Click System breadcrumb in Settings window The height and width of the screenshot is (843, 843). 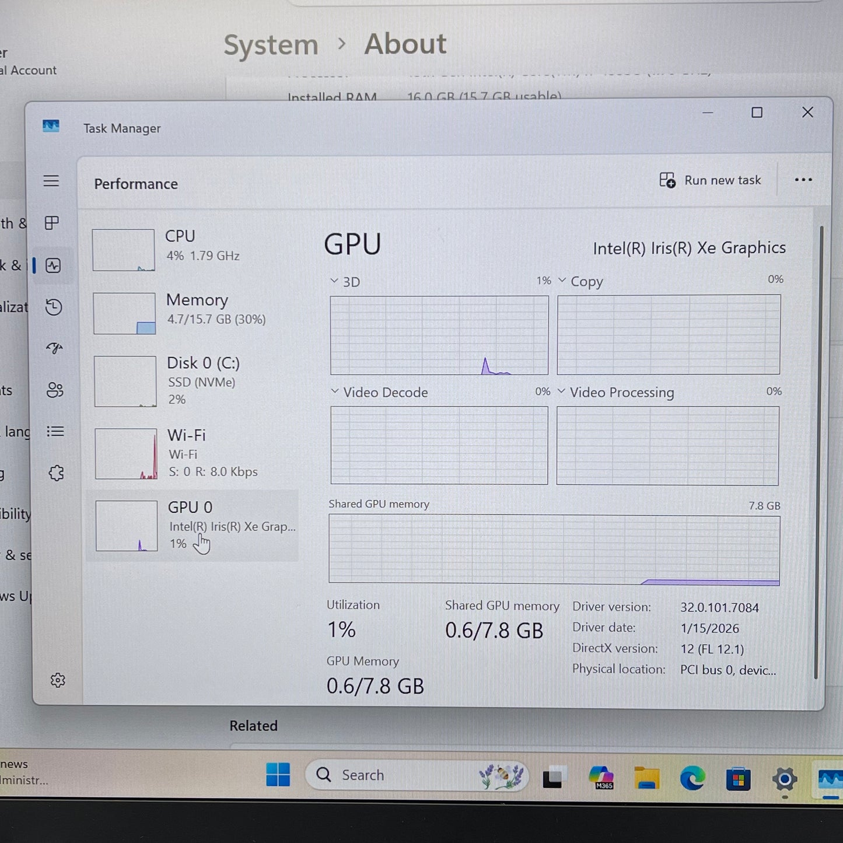pyautogui.click(x=271, y=45)
